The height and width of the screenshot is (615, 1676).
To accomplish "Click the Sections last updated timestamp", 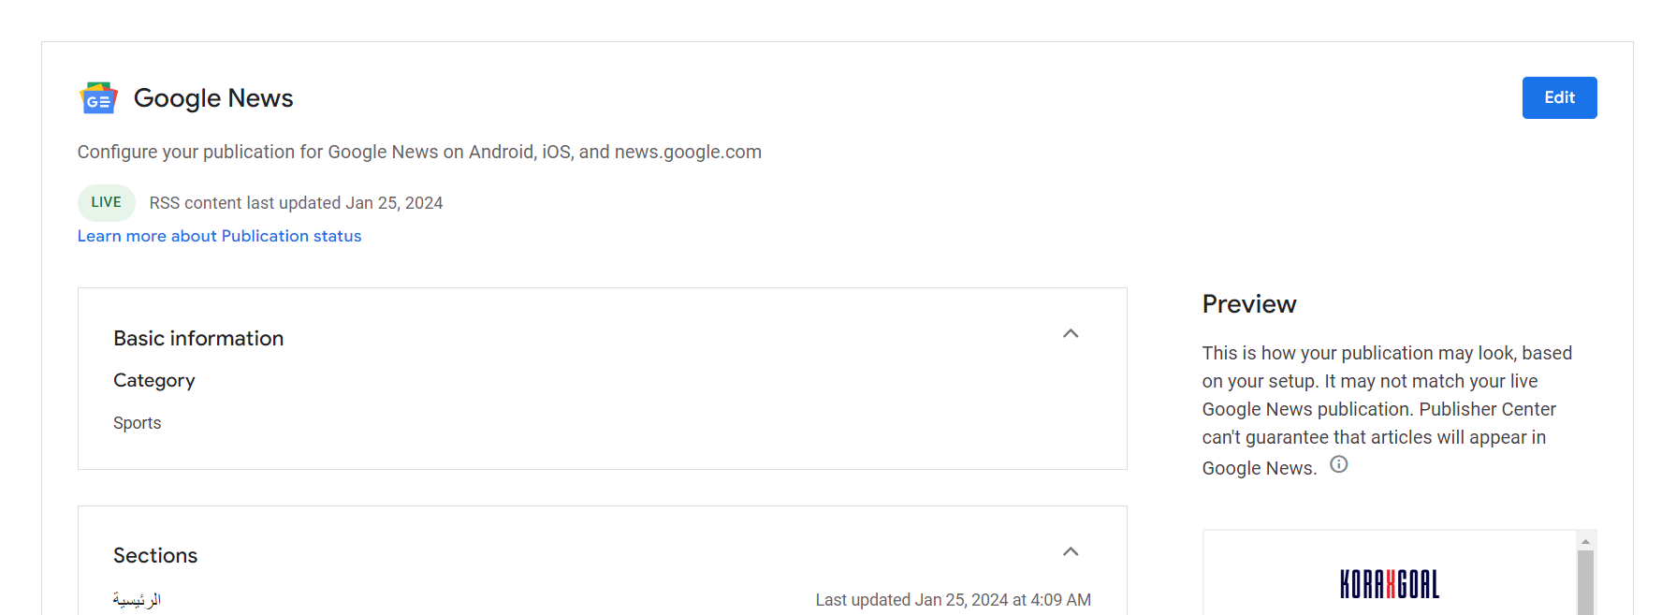I will (x=953, y=600).
